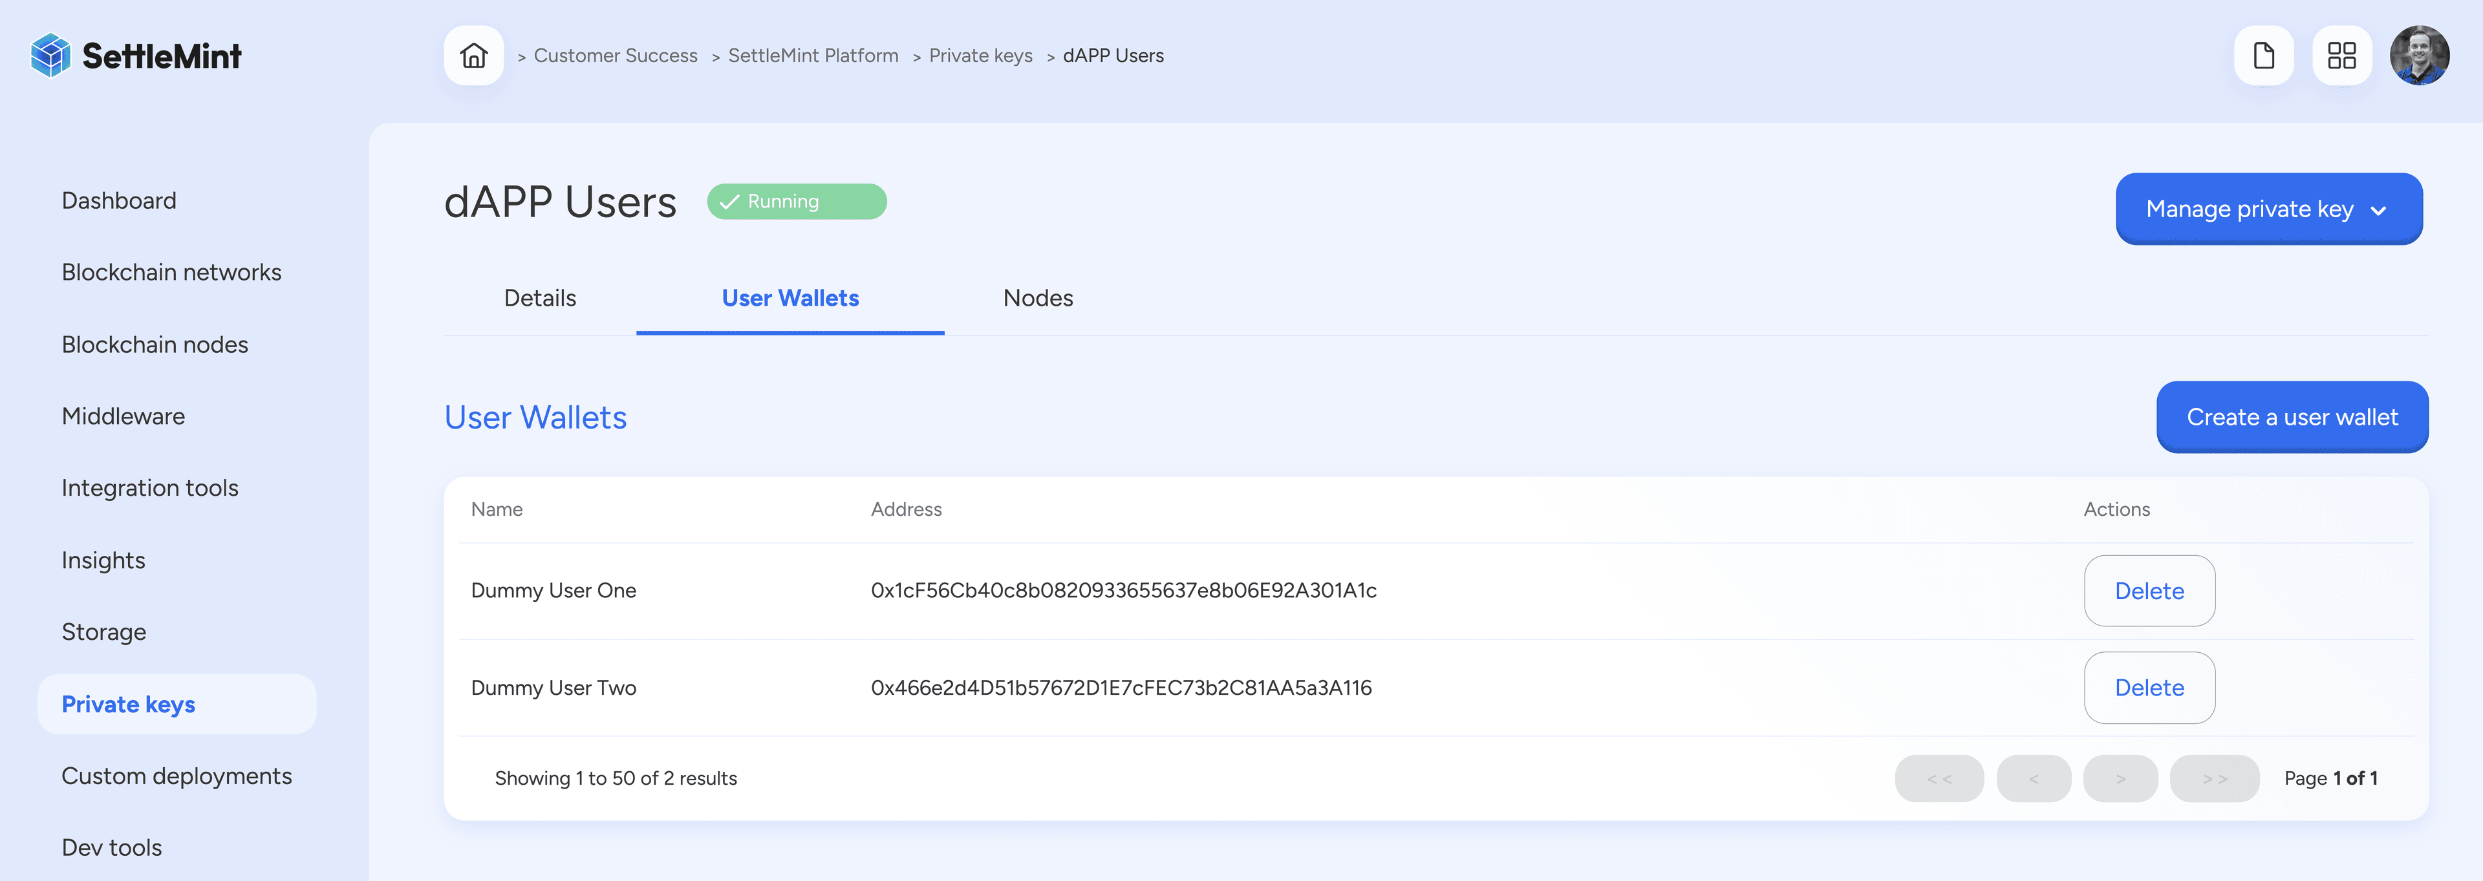The image size is (2483, 881).
Task: Select address 0x1cF56Cb40c8b0820933655637e8b06E92A301A1c
Action: 1123,590
